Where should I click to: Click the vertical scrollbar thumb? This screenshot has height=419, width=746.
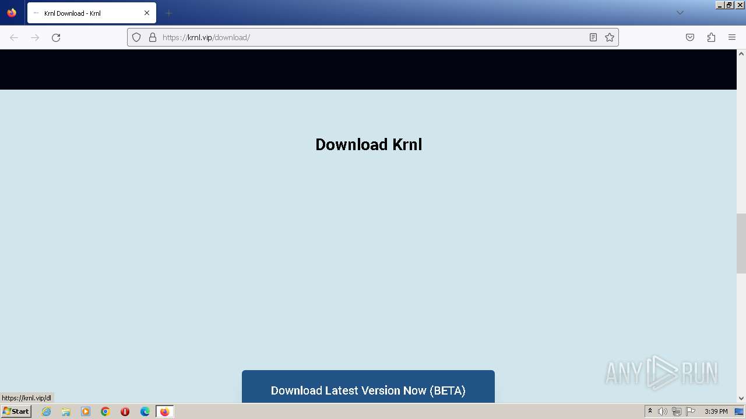[741, 243]
